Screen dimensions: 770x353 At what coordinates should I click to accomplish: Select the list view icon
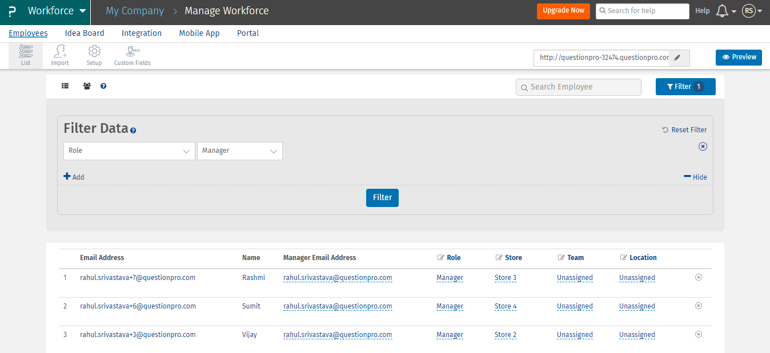(x=65, y=87)
